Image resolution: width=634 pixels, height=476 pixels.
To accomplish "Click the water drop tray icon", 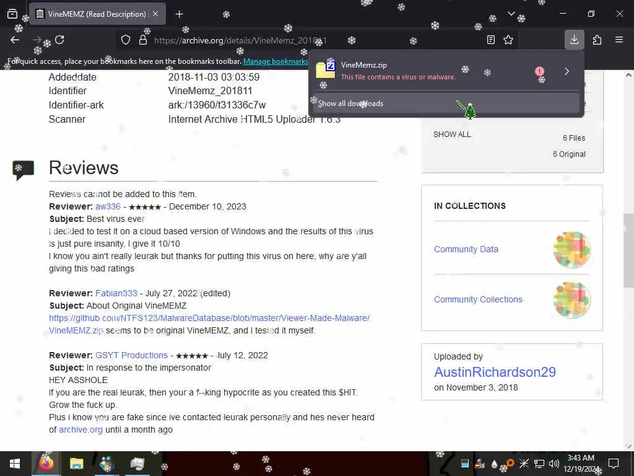I will pyautogui.click(x=495, y=464).
